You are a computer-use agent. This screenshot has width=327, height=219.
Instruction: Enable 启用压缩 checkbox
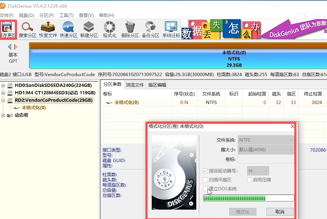[x=249, y=180]
